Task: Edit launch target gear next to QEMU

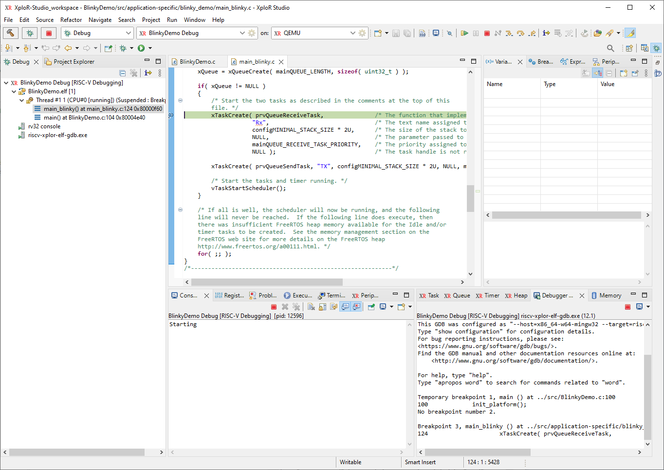Action: coord(362,33)
